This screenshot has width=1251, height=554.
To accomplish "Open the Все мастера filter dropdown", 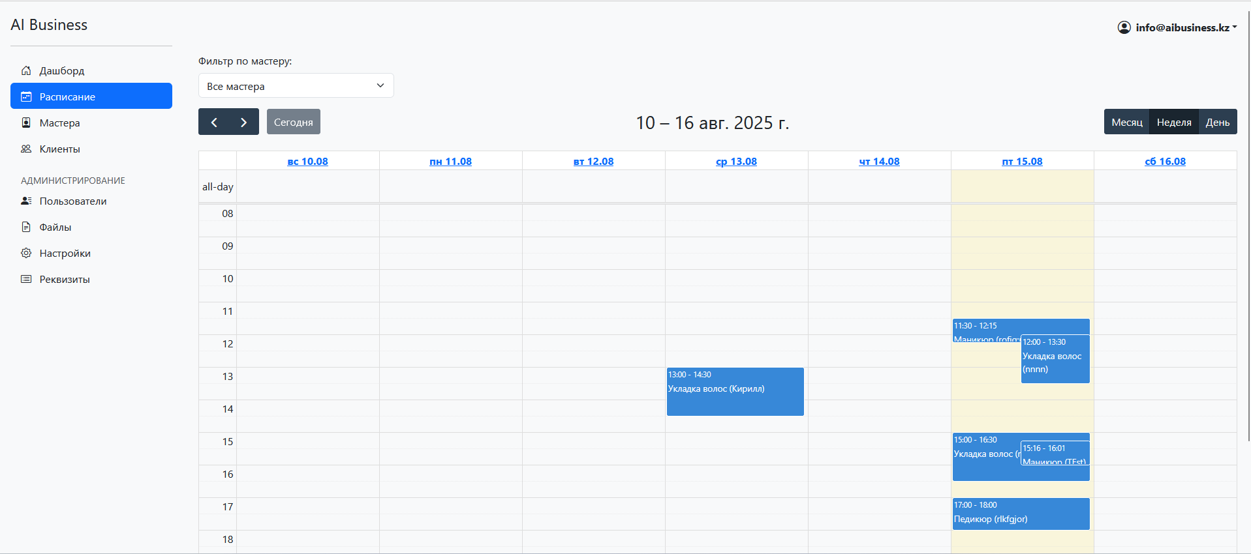I will point(296,86).
